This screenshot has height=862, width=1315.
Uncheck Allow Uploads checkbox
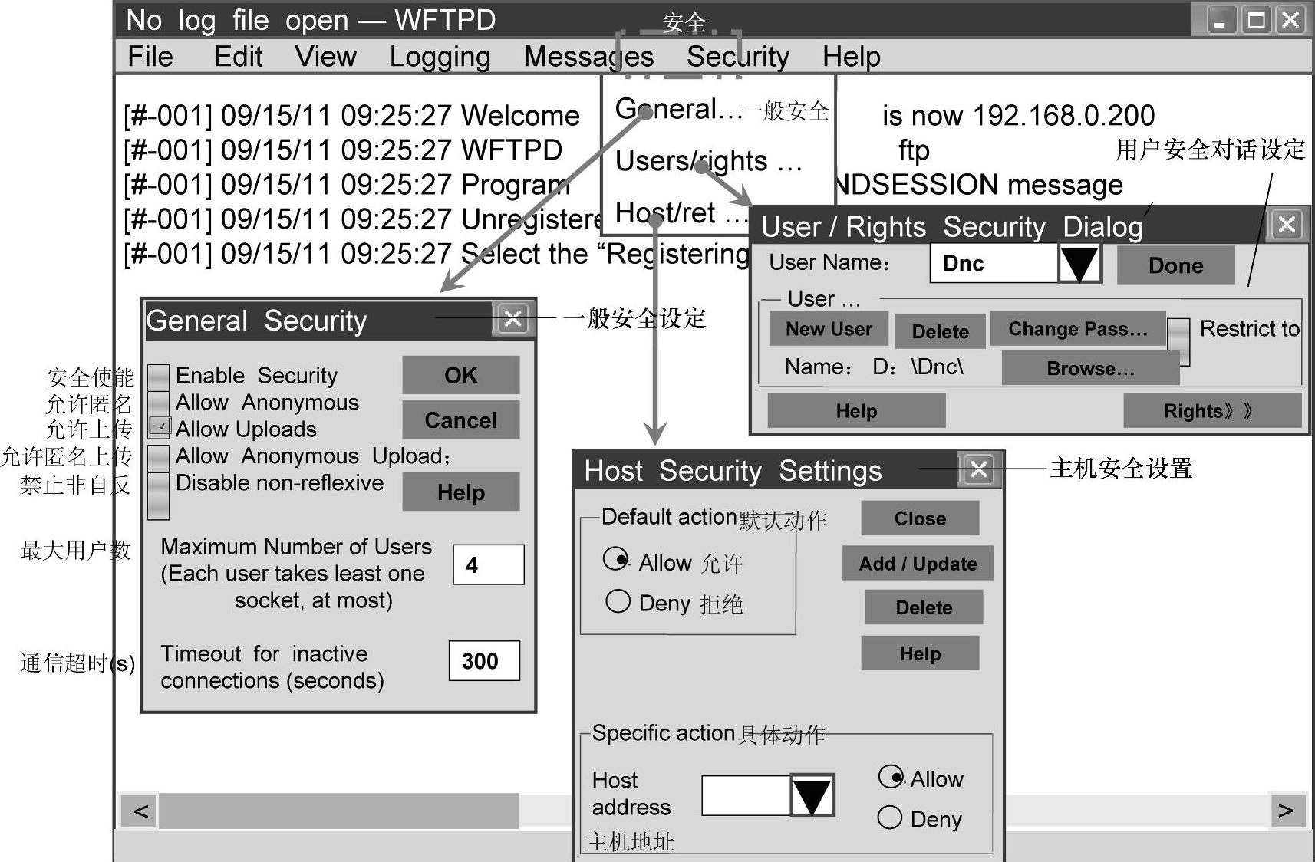[x=159, y=427]
